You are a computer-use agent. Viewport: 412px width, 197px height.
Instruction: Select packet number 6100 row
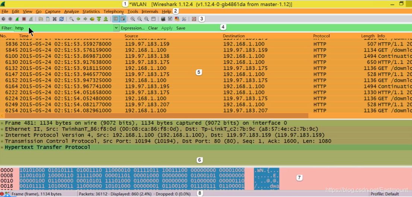[x=206, y=56]
